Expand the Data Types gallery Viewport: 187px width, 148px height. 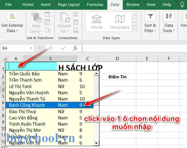point(135,28)
